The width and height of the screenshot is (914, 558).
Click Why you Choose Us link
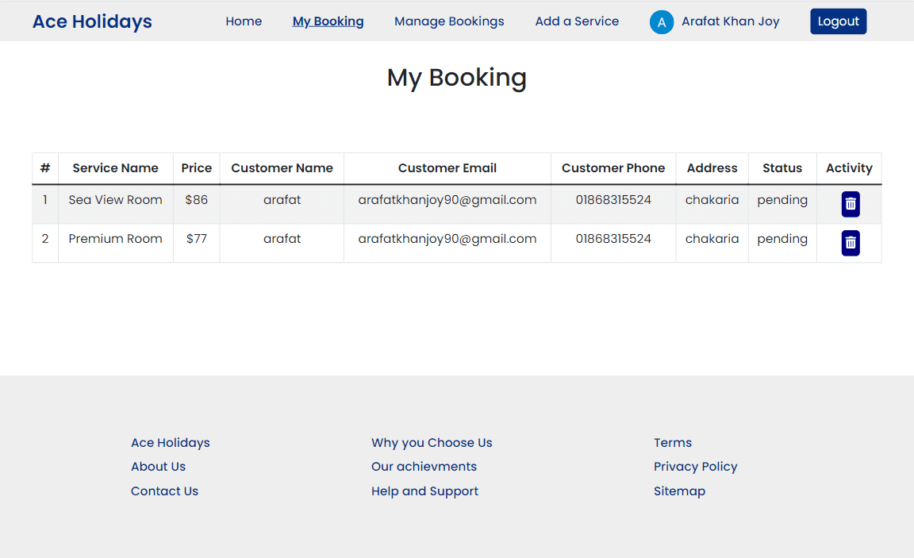432,443
